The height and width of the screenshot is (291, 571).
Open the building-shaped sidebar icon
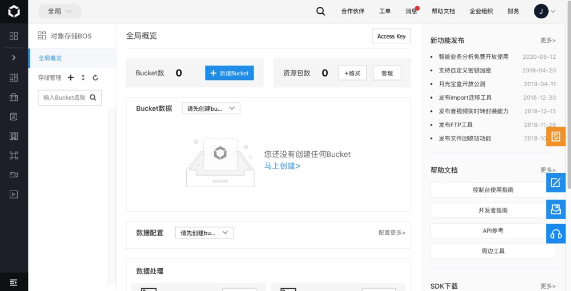(x=14, y=97)
